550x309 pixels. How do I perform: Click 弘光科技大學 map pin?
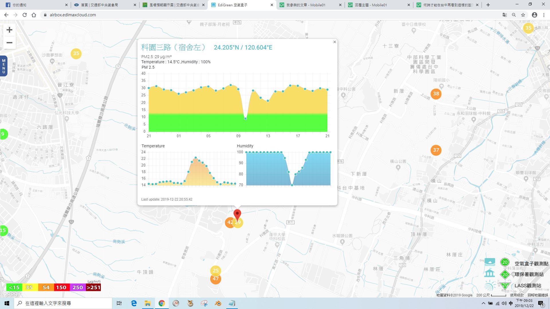pyautogui.click(x=66, y=119)
